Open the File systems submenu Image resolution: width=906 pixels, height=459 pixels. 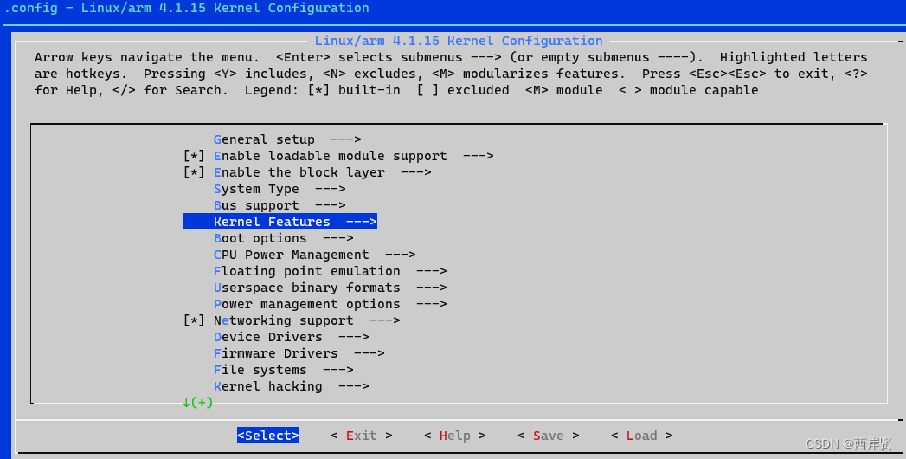click(283, 370)
